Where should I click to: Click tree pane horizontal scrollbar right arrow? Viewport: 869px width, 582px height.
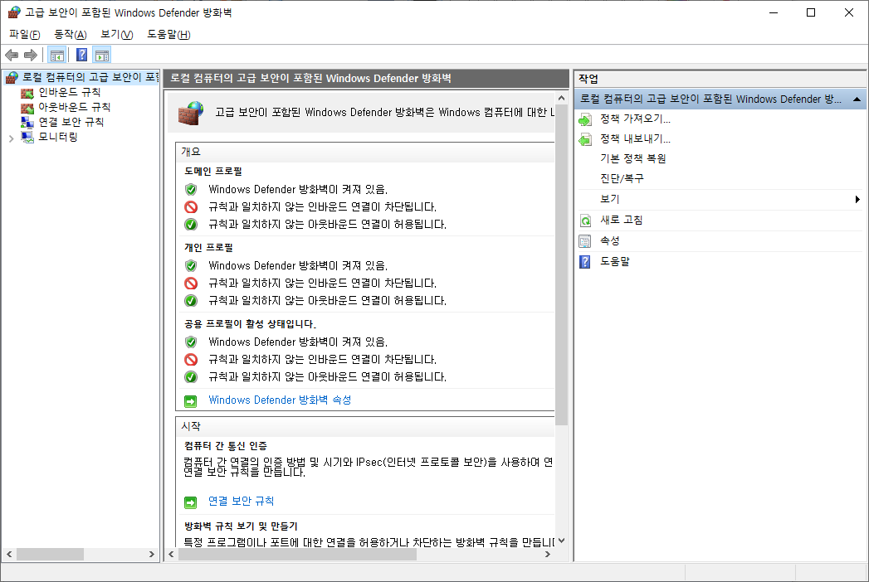(151, 555)
